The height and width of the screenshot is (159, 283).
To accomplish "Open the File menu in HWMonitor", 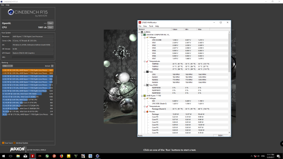I will [140, 26].
